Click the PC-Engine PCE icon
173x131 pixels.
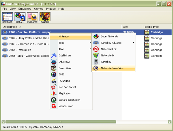coord(54,81)
